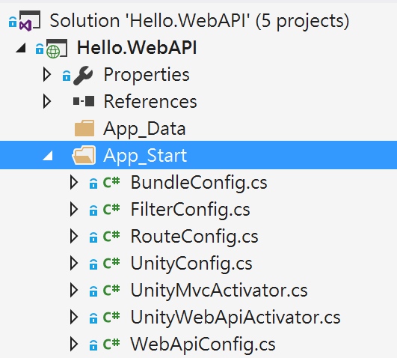Select the UnityMvcActivator.cs file

tap(219, 291)
